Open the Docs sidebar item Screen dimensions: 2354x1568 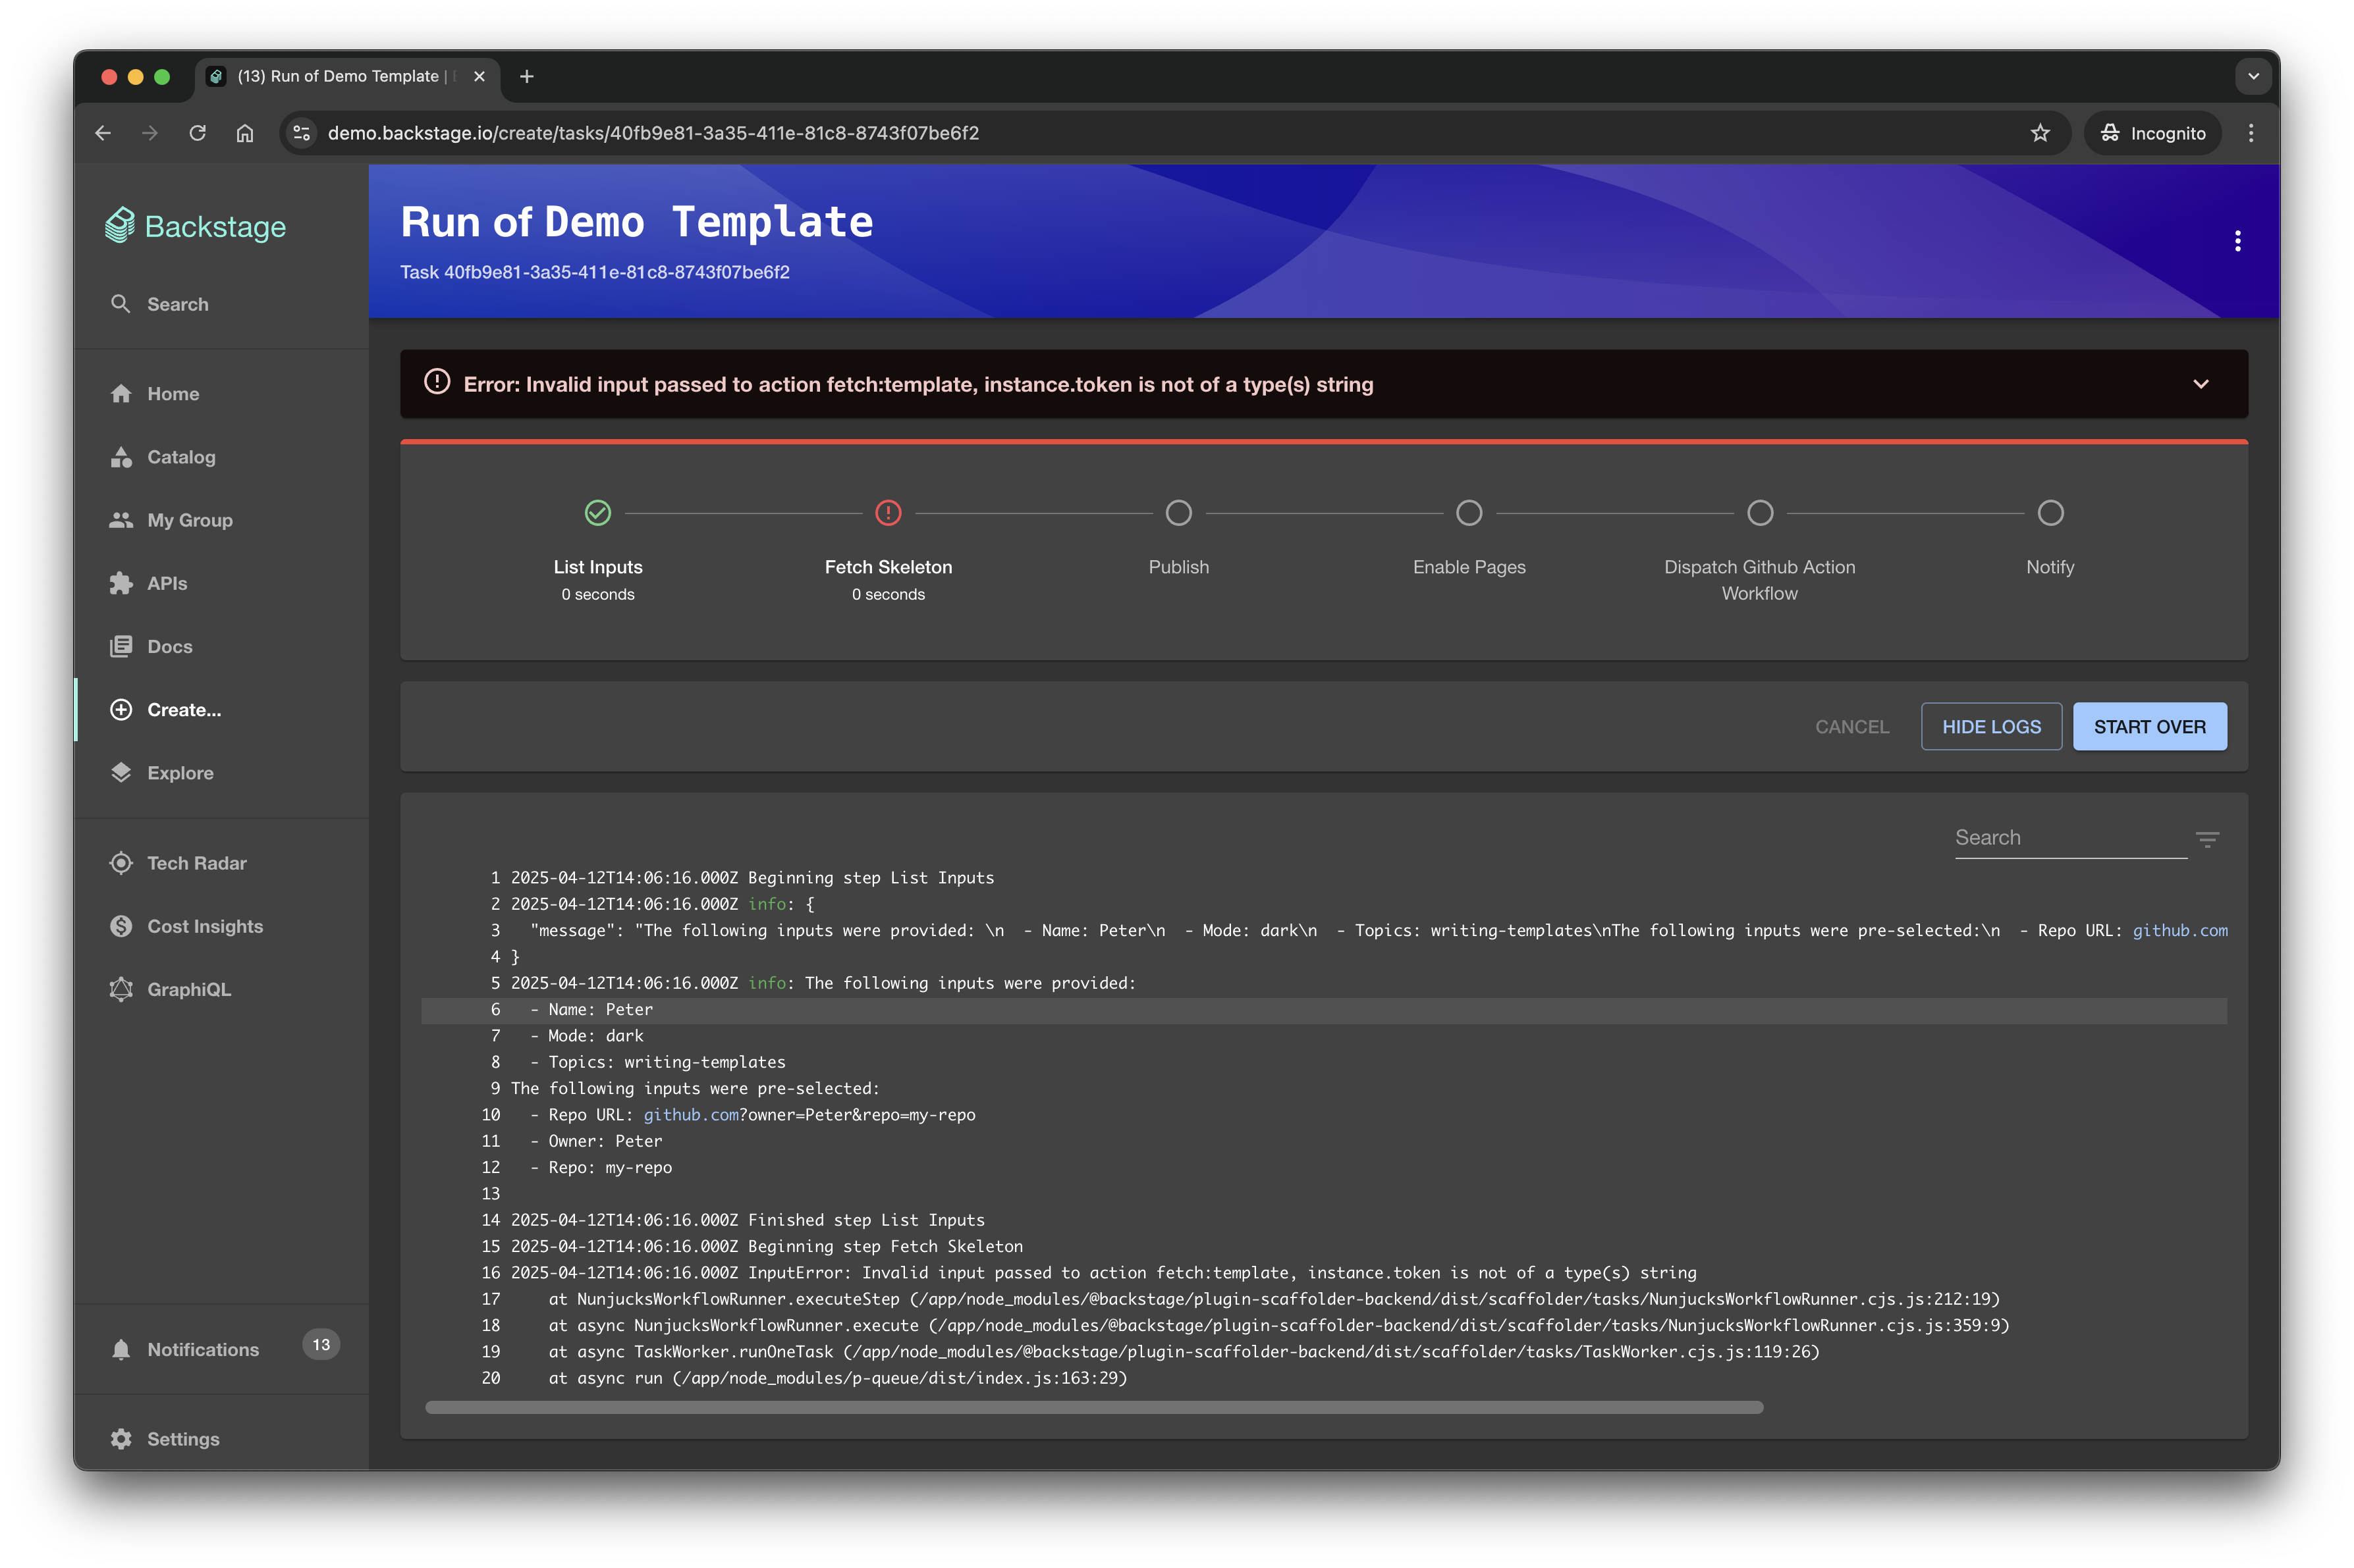pyautogui.click(x=169, y=646)
